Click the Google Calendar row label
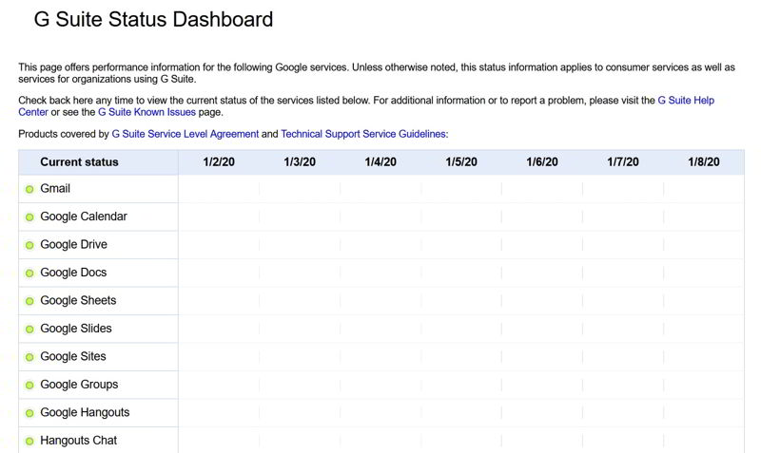 (84, 217)
